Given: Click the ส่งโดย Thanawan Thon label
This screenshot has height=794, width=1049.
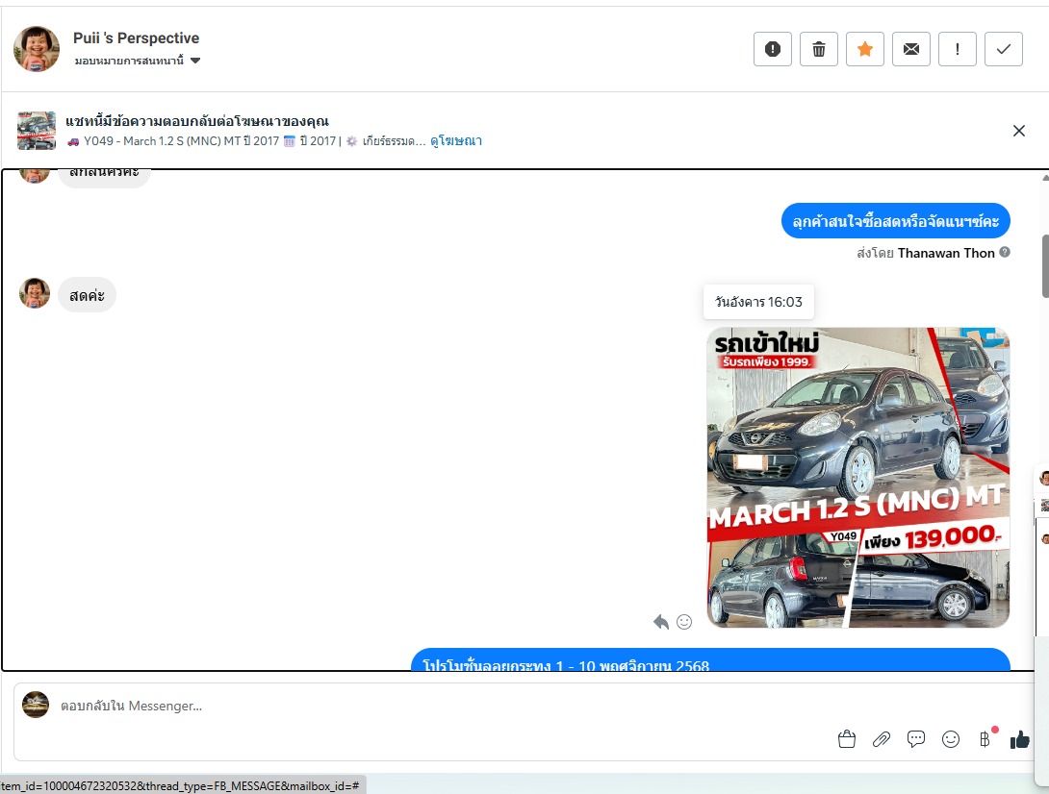Looking at the screenshot, I should point(926,253).
